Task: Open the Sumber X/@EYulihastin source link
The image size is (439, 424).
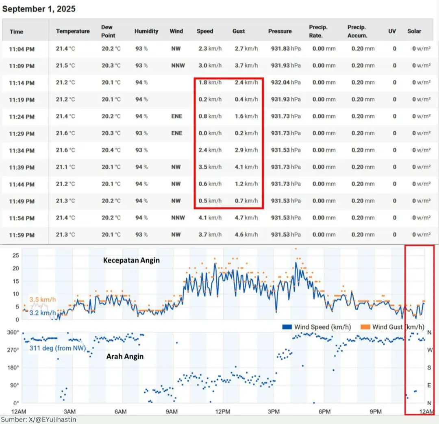Action: point(38,420)
